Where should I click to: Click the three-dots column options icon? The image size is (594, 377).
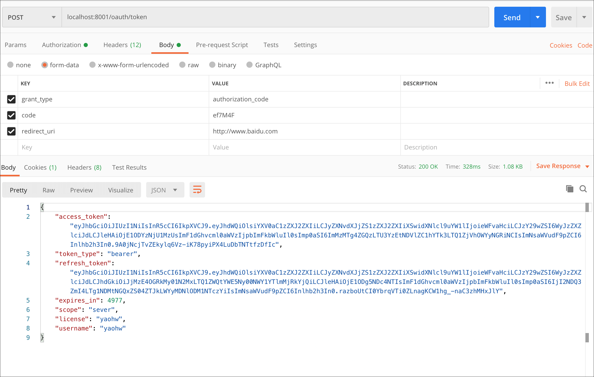pyautogui.click(x=549, y=83)
